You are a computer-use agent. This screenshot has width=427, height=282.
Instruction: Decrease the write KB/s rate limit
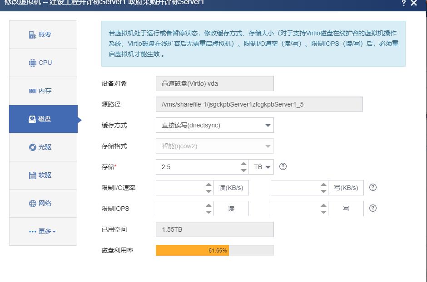tap(323, 191)
